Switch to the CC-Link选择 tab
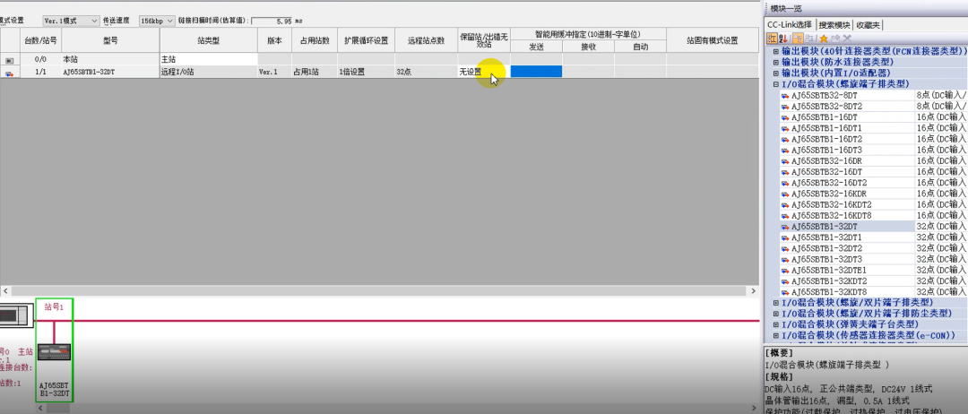 [790, 25]
